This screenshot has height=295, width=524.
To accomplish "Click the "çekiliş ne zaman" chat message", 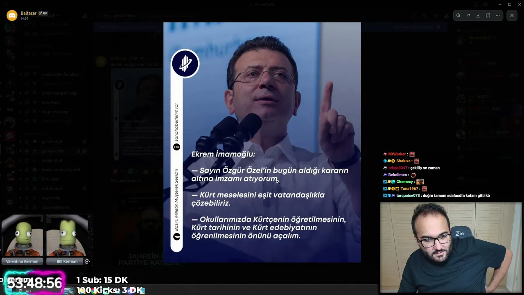I will pyautogui.click(x=425, y=168).
